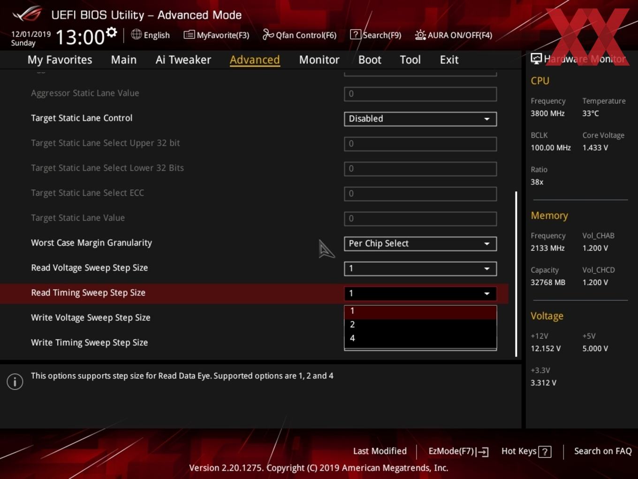638x479 pixels.
Task: Click the BCLK 100.00 MHz value
Action: [551, 147]
